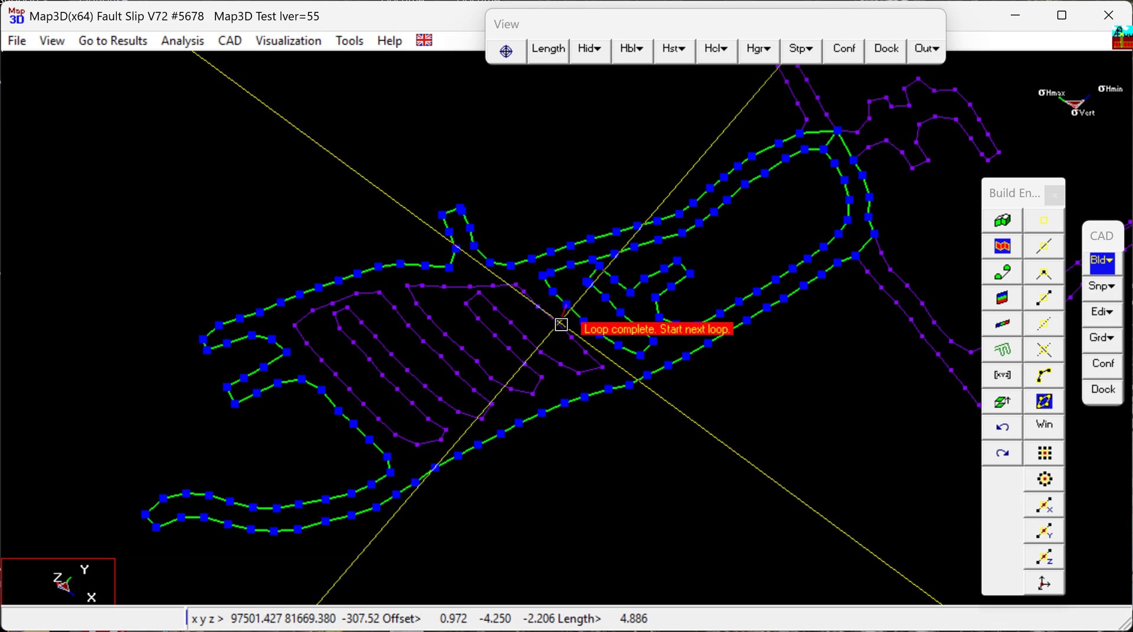Viewport: 1133px width, 632px height.
Task: Toggle the dotted grid snap icon
Action: click(x=1044, y=453)
